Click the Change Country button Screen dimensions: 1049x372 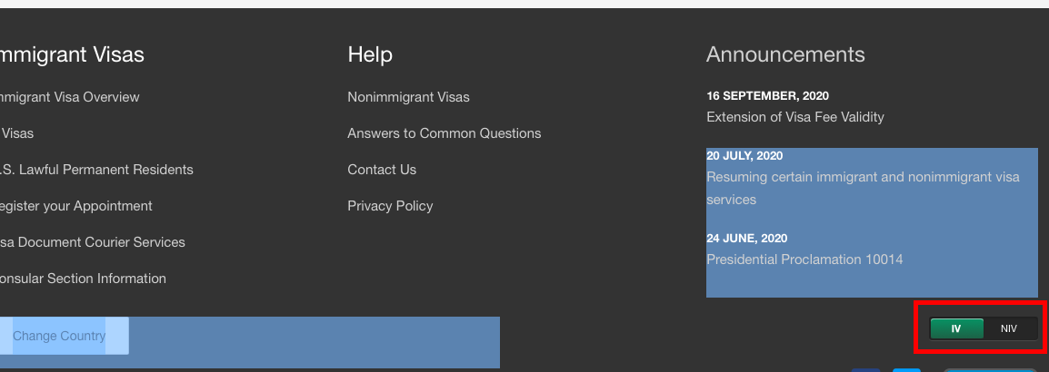tap(59, 336)
